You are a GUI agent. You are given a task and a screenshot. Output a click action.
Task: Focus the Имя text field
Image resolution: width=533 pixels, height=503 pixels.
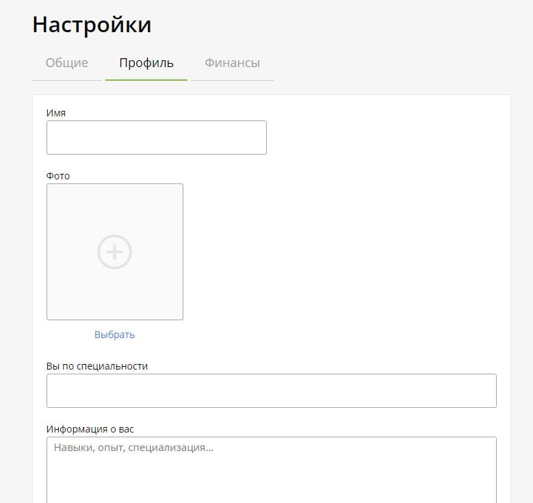[156, 138]
